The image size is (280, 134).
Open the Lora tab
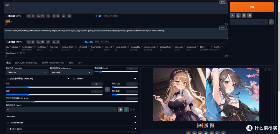[80, 63]
